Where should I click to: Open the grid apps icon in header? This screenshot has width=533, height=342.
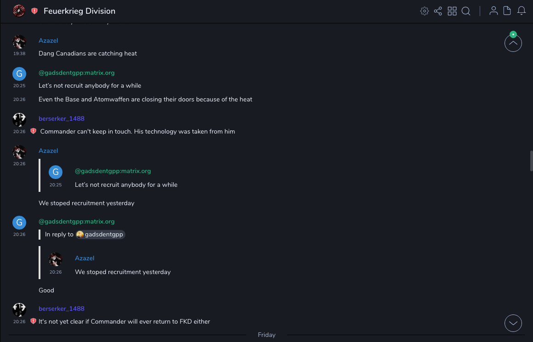(x=452, y=11)
